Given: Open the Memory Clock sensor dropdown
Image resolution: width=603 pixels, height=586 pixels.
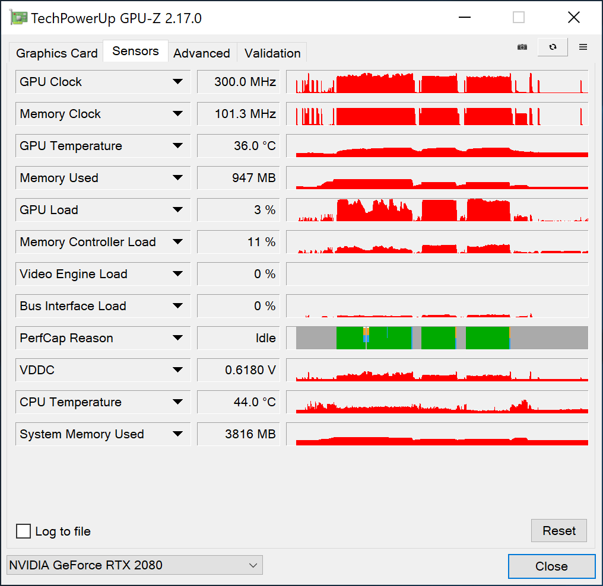Looking at the screenshot, I should click(103, 114).
